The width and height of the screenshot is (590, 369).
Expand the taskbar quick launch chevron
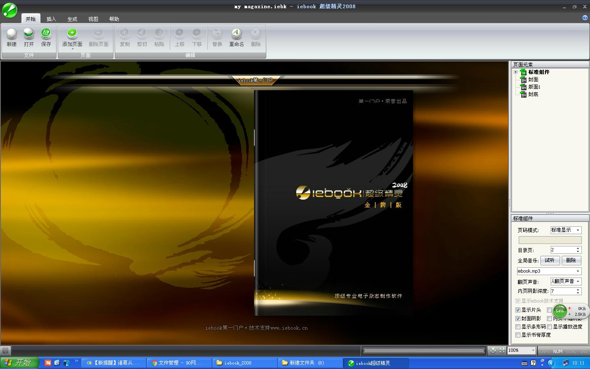click(76, 361)
